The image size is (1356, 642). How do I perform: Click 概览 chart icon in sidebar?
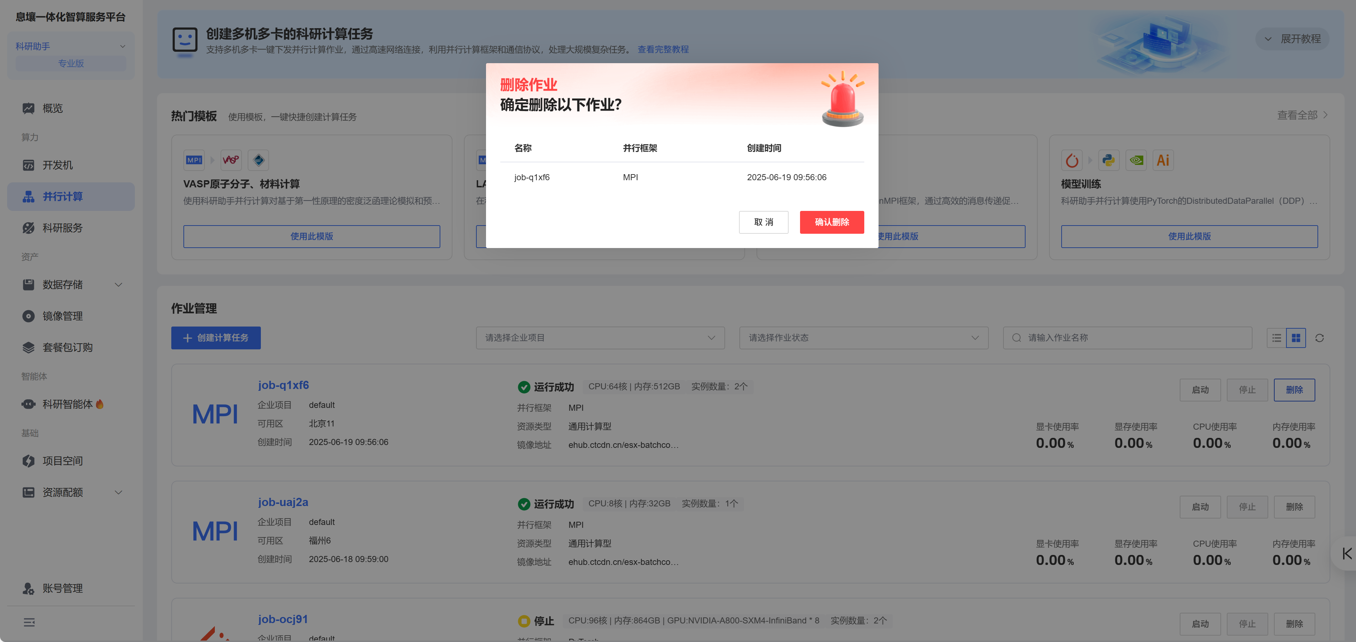point(29,108)
